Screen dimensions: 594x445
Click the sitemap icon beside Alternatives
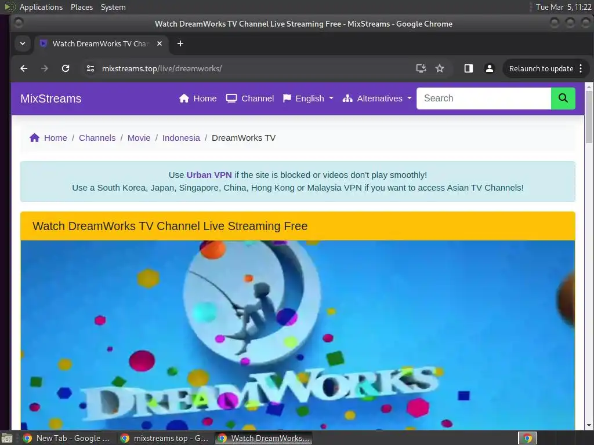347,99
